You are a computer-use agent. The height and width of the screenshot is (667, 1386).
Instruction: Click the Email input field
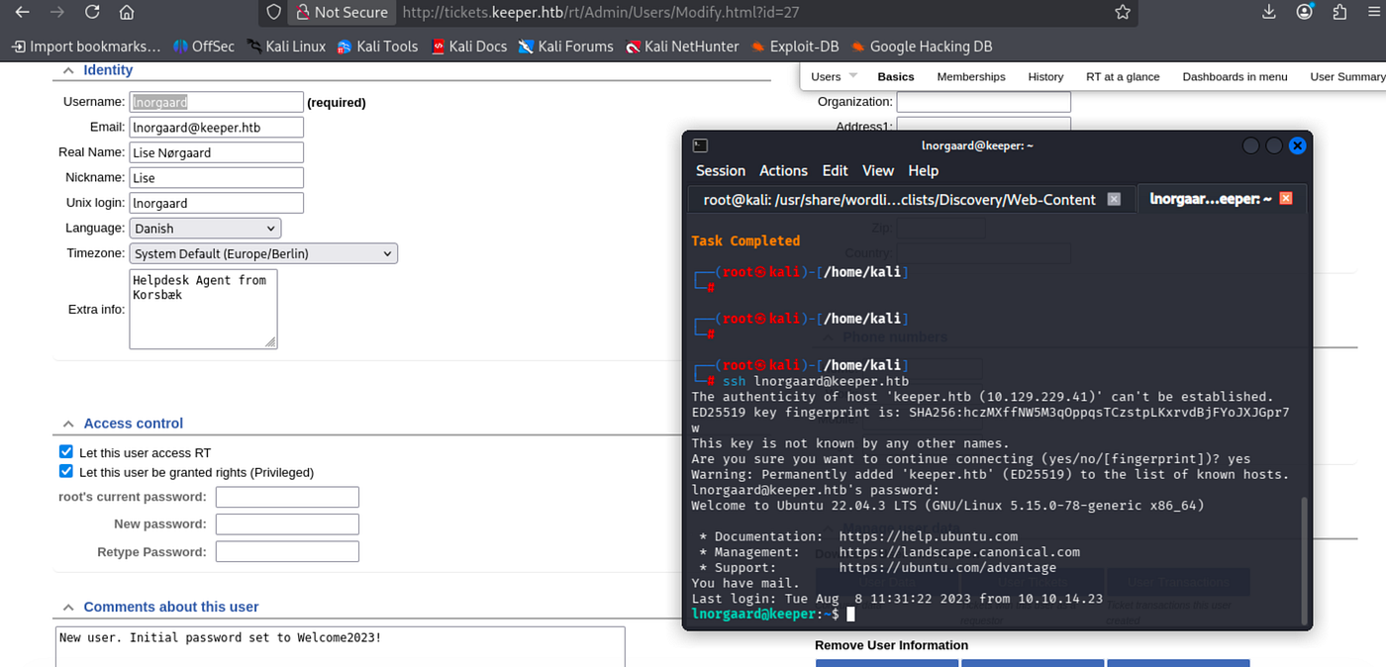(216, 128)
